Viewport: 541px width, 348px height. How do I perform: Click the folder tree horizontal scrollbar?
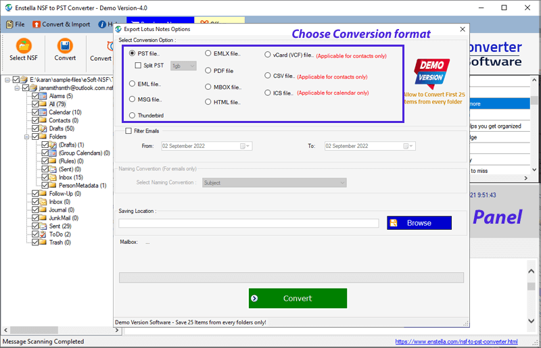pos(61,330)
